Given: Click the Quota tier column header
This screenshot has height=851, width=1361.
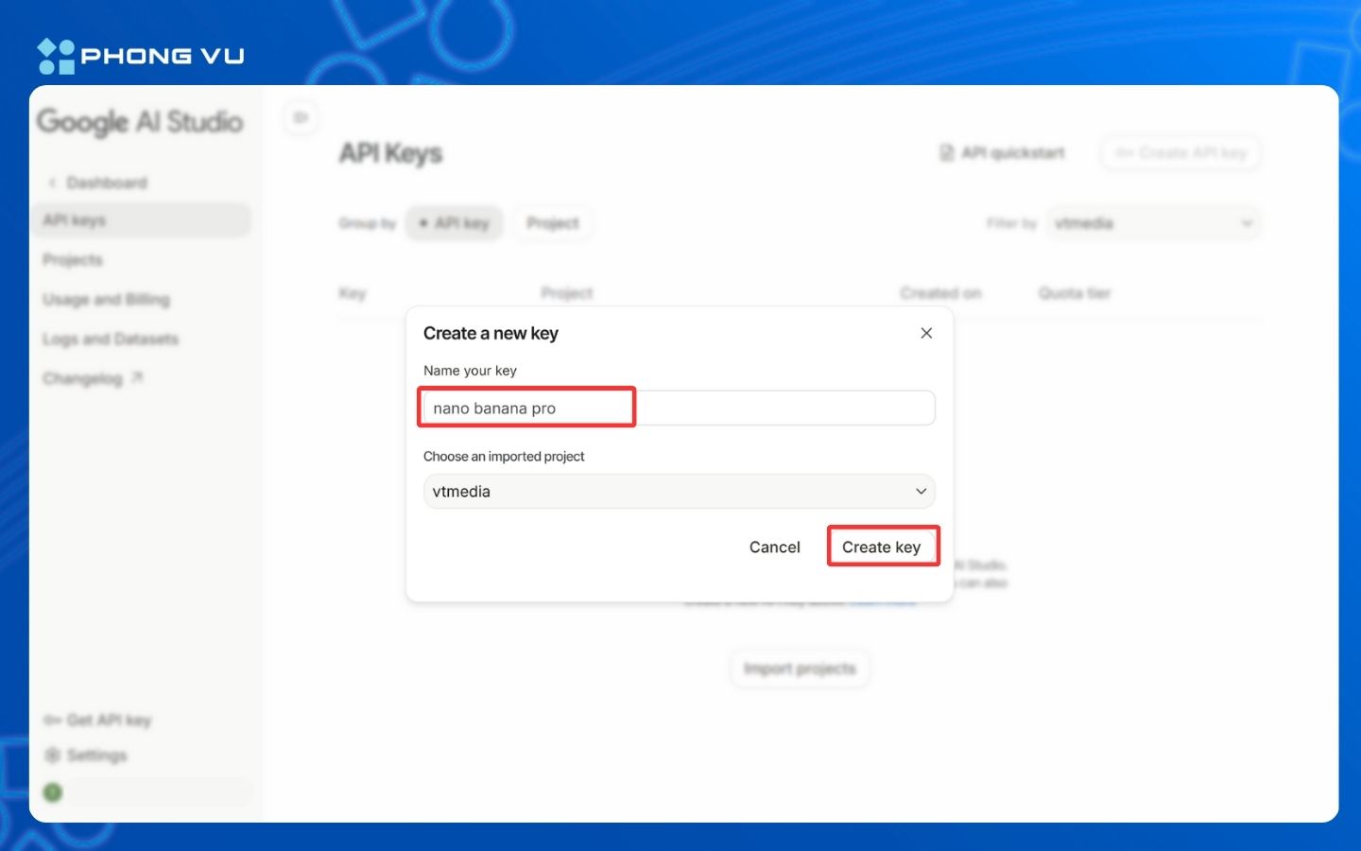Looking at the screenshot, I should pos(1075,293).
